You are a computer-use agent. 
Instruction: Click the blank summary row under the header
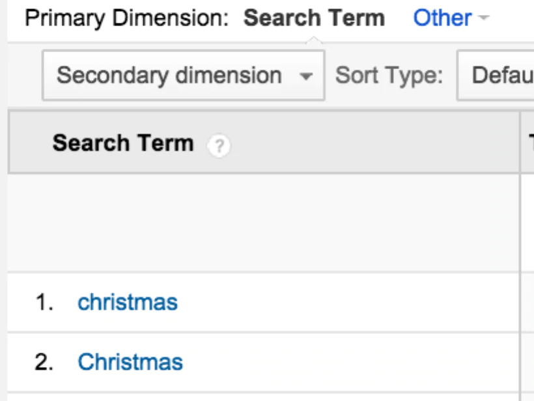click(x=260, y=223)
